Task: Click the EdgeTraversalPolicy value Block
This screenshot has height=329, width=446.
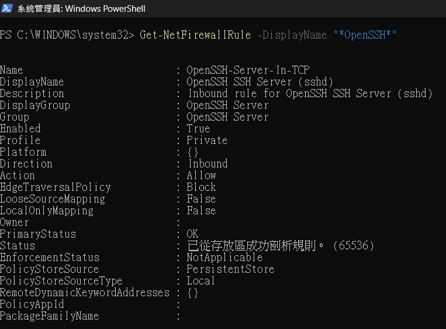Action: (x=201, y=187)
